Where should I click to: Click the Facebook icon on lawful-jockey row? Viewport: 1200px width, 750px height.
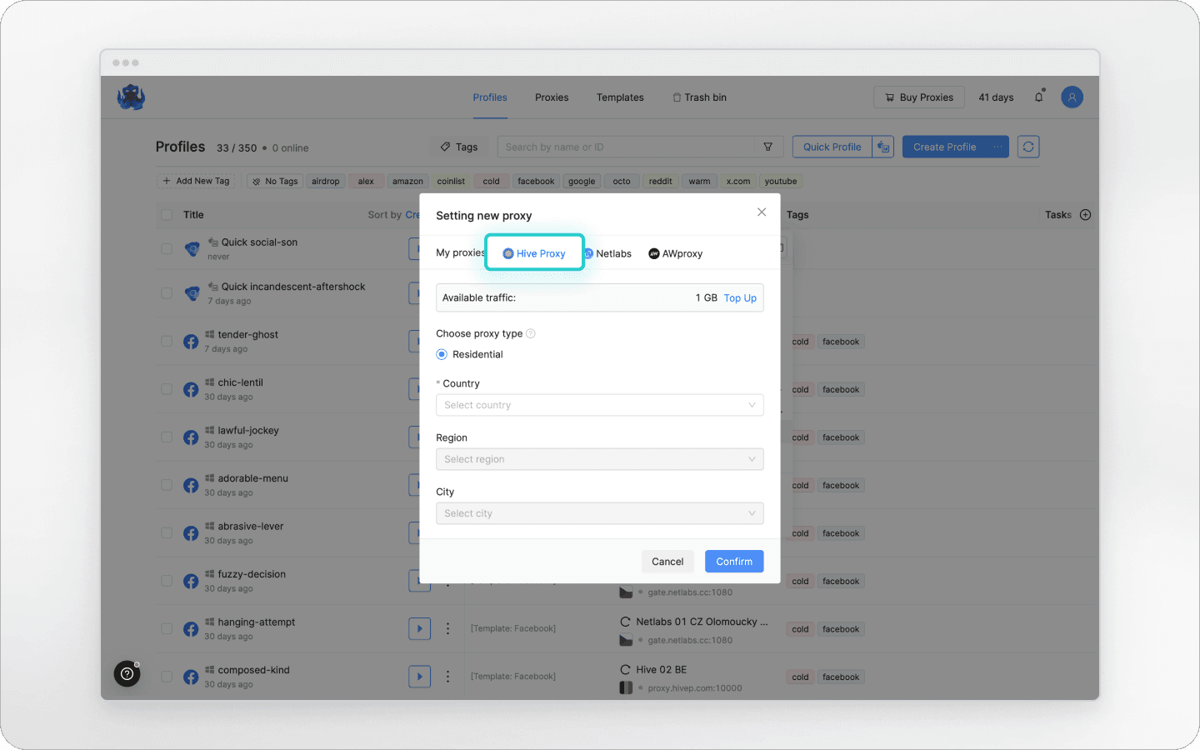click(x=191, y=437)
